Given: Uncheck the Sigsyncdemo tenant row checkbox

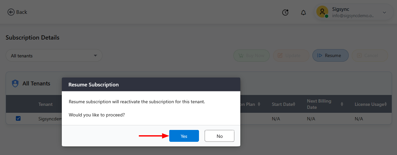Looking at the screenshot, I should [18, 118].
